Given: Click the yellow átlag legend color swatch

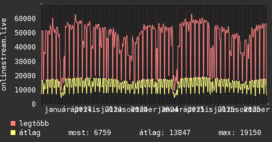Looking at the screenshot, I should click(13, 132).
